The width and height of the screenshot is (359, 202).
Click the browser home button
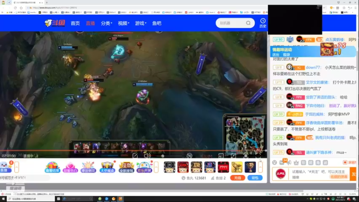click(21, 8)
